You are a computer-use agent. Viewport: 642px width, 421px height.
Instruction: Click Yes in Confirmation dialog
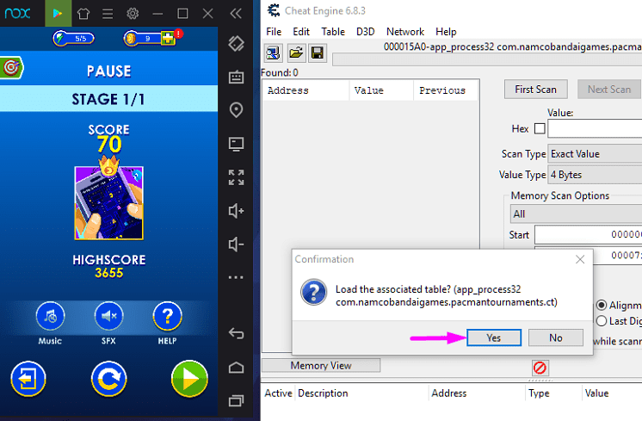coord(494,337)
